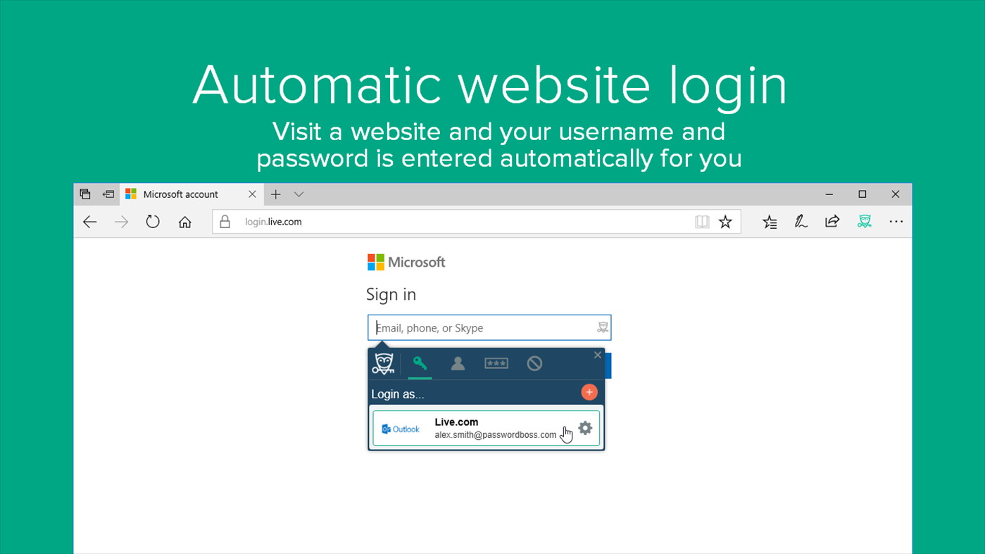Screen dimensions: 985x554
Task: Open a new tab with plus button
Action: (x=275, y=194)
